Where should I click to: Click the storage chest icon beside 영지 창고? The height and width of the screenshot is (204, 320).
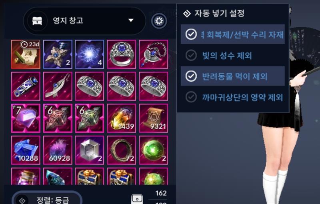pos(37,21)
